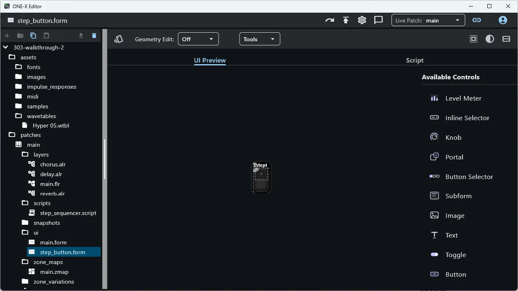Open the user account avatar icon
The width and height of the screenshot is (518, 291).
503,20
